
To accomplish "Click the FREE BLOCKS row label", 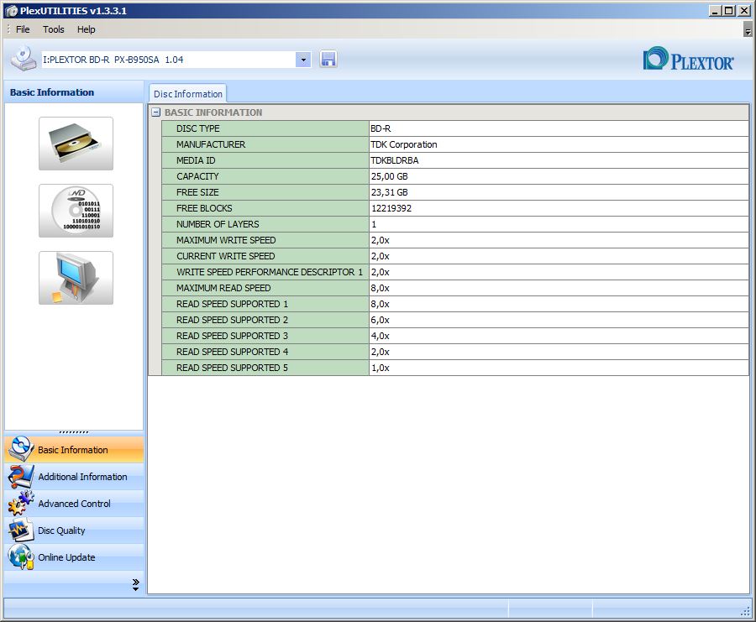I will (204, 208).
